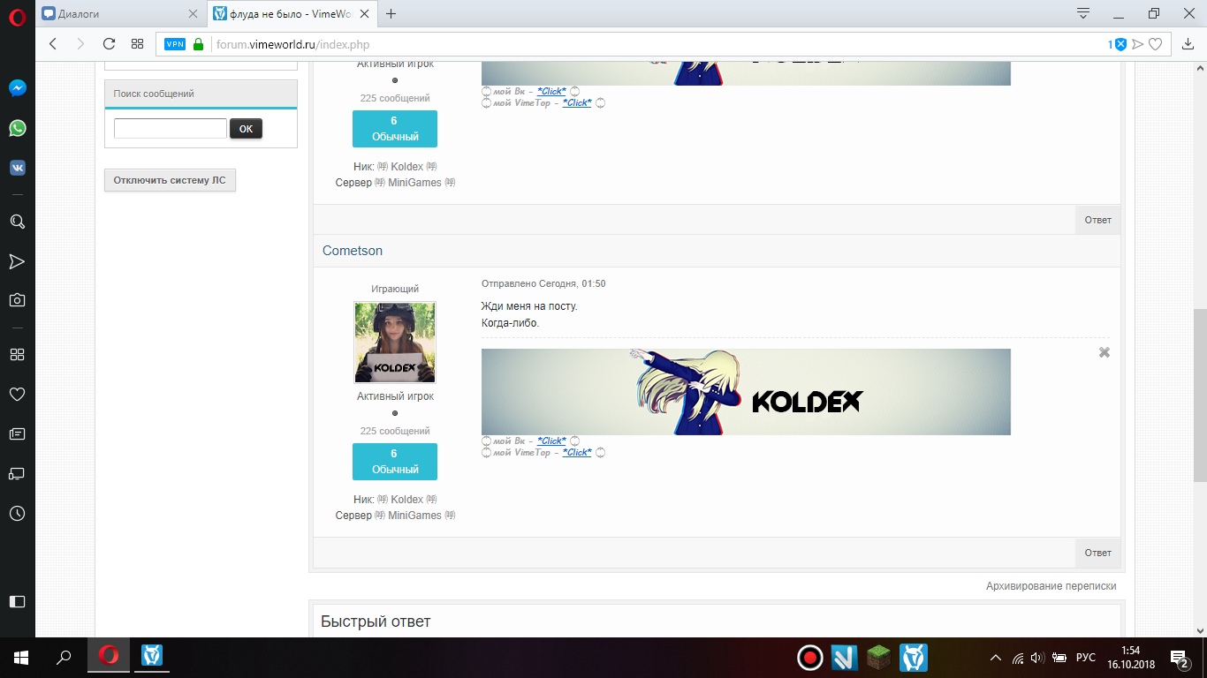The height and width of the screenshot is (678, 1207).
Task: Switch to the Диалоги tab
Action: coord(119,14)
